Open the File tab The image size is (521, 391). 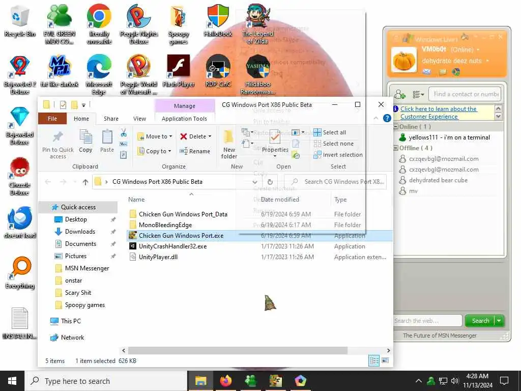point(52,119)
